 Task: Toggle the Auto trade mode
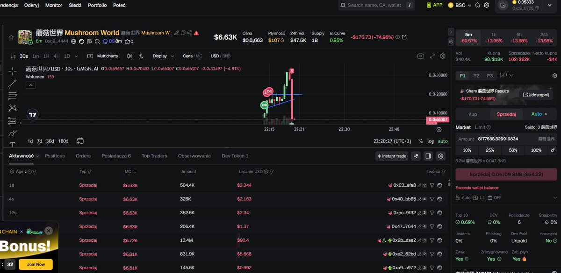[x=539, y=114]
